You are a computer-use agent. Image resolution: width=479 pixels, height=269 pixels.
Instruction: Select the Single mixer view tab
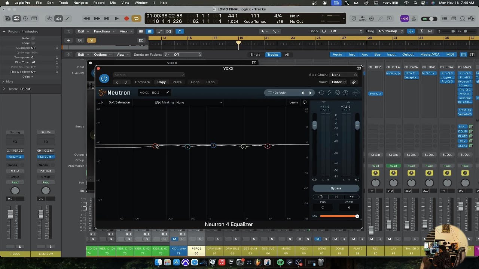255,55
